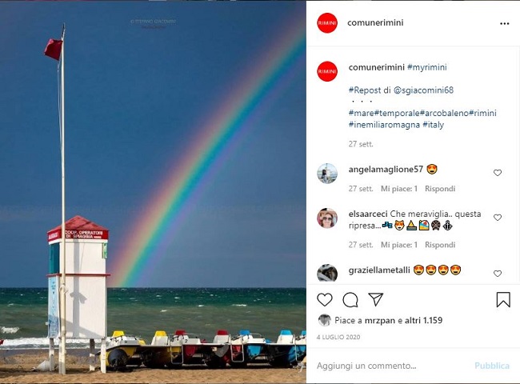Image resolution: width=520 pixels, height=384 pixels.
Task: Open elsaarceci's profile avatar
Action: (327, 218)
